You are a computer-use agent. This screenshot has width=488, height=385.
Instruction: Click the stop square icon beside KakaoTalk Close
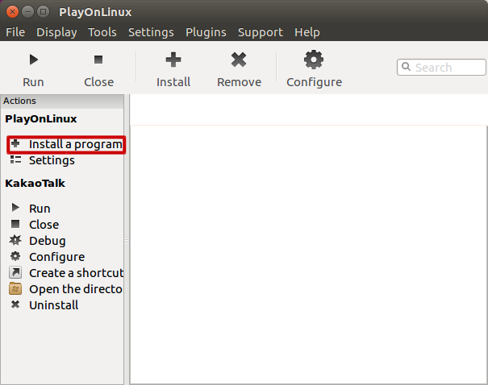coord(15,224)
